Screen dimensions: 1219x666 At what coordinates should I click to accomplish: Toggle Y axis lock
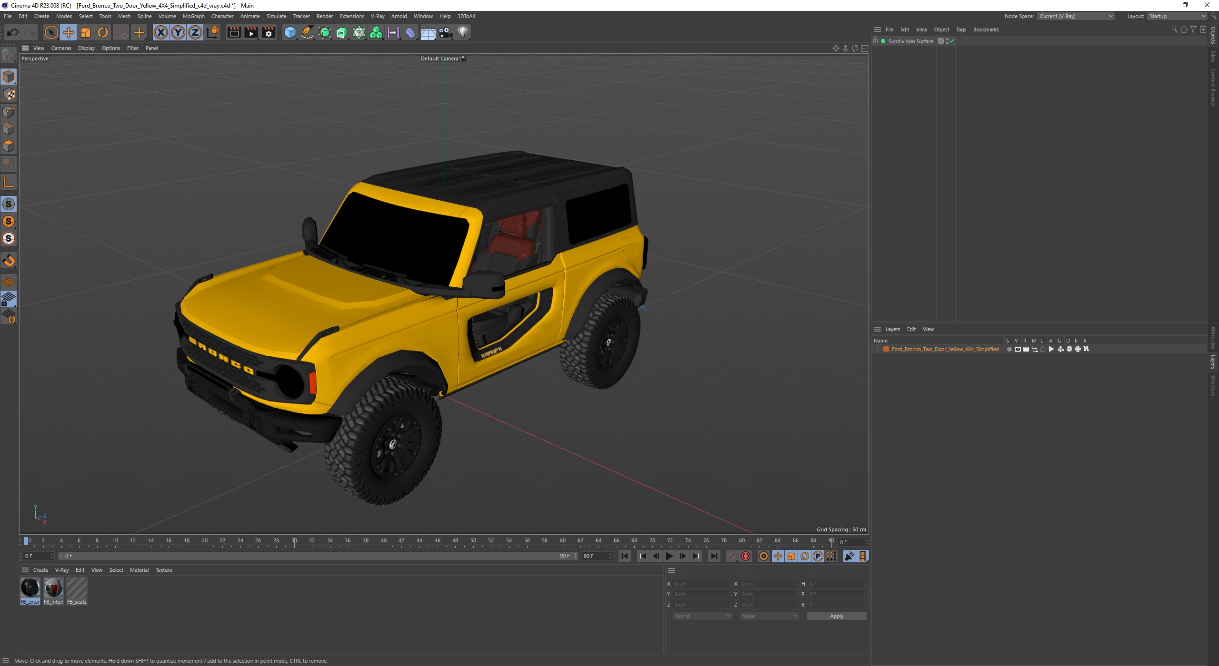(x=178, y=32)
